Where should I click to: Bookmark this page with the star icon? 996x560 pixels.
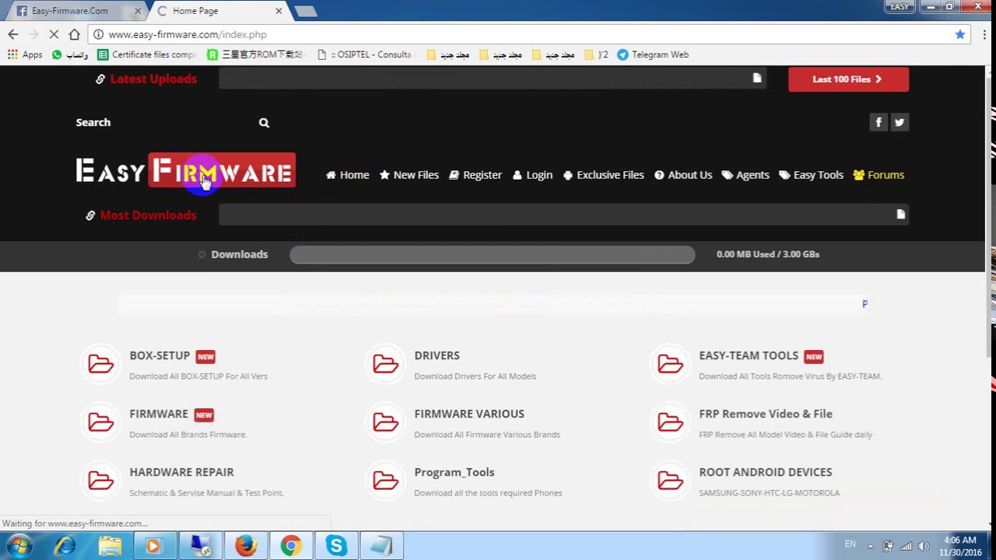960,34
